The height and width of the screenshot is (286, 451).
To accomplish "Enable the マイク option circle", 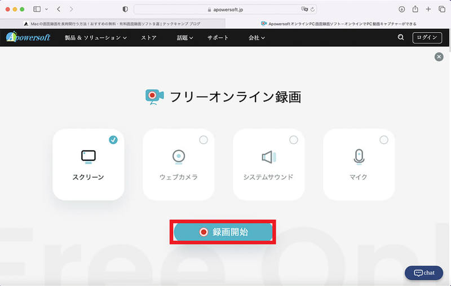I will [x=384, y=140].
